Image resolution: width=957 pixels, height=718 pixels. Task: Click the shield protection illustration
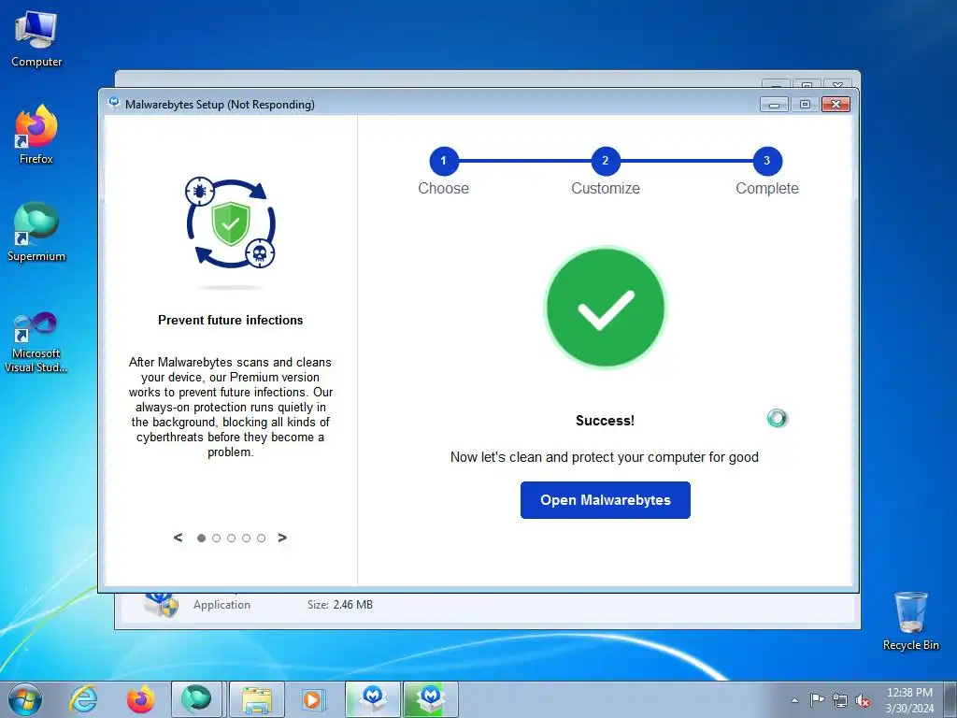click(231, 223)
